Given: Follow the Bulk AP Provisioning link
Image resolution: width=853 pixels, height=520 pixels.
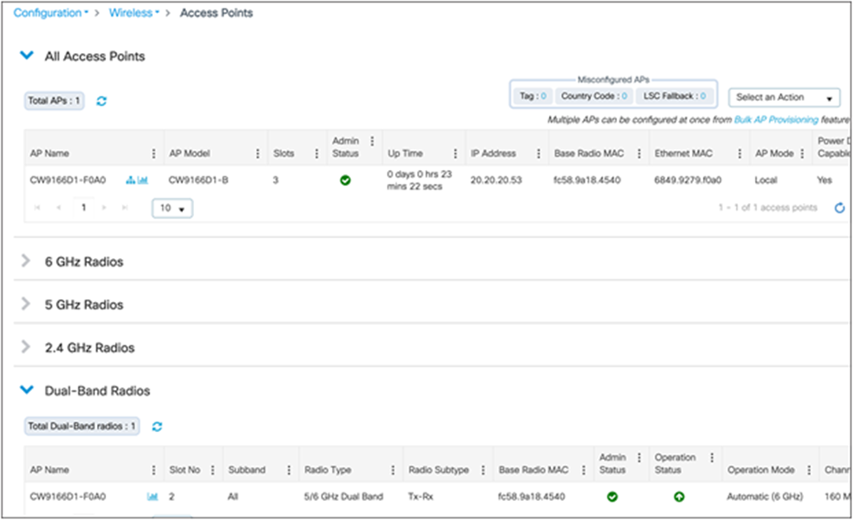Looking at the screenshot, I should click(x=776, y=120).
